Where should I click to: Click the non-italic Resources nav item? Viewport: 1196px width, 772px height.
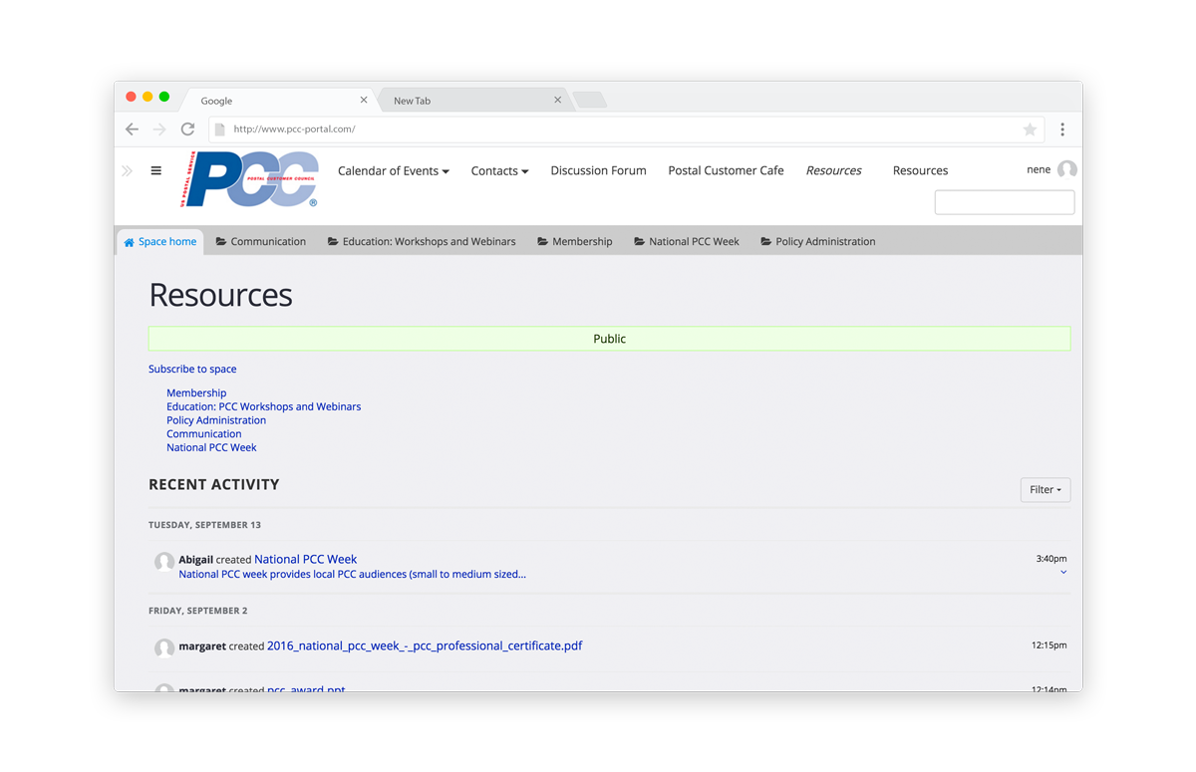pos(920,171)
